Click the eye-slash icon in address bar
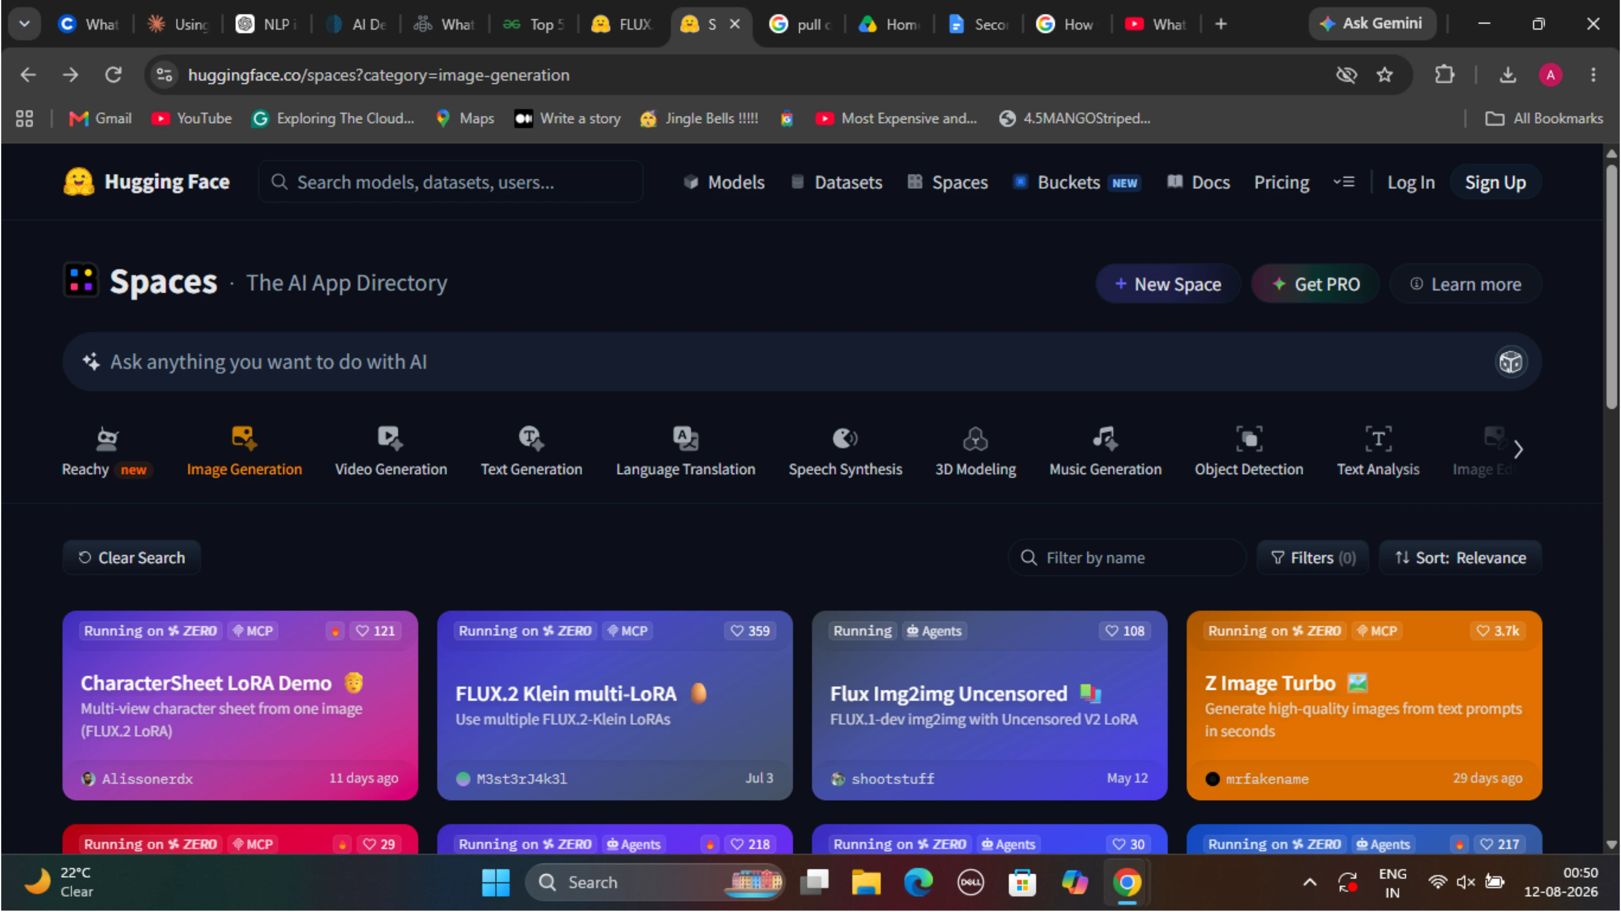The image size is (1621, 912). pyautogui.click(x=1346, y=76)
